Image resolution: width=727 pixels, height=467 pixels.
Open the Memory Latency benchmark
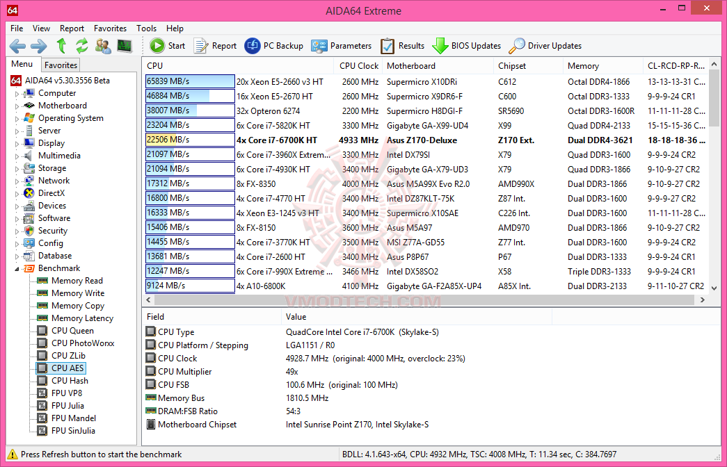pyautogui.click(x=82, y=318)
